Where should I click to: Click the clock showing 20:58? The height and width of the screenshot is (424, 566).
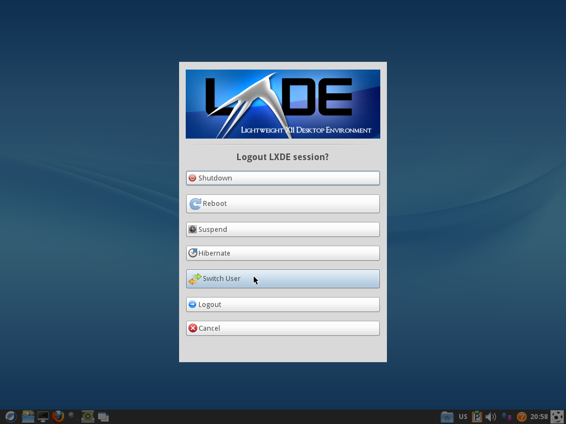539,416
